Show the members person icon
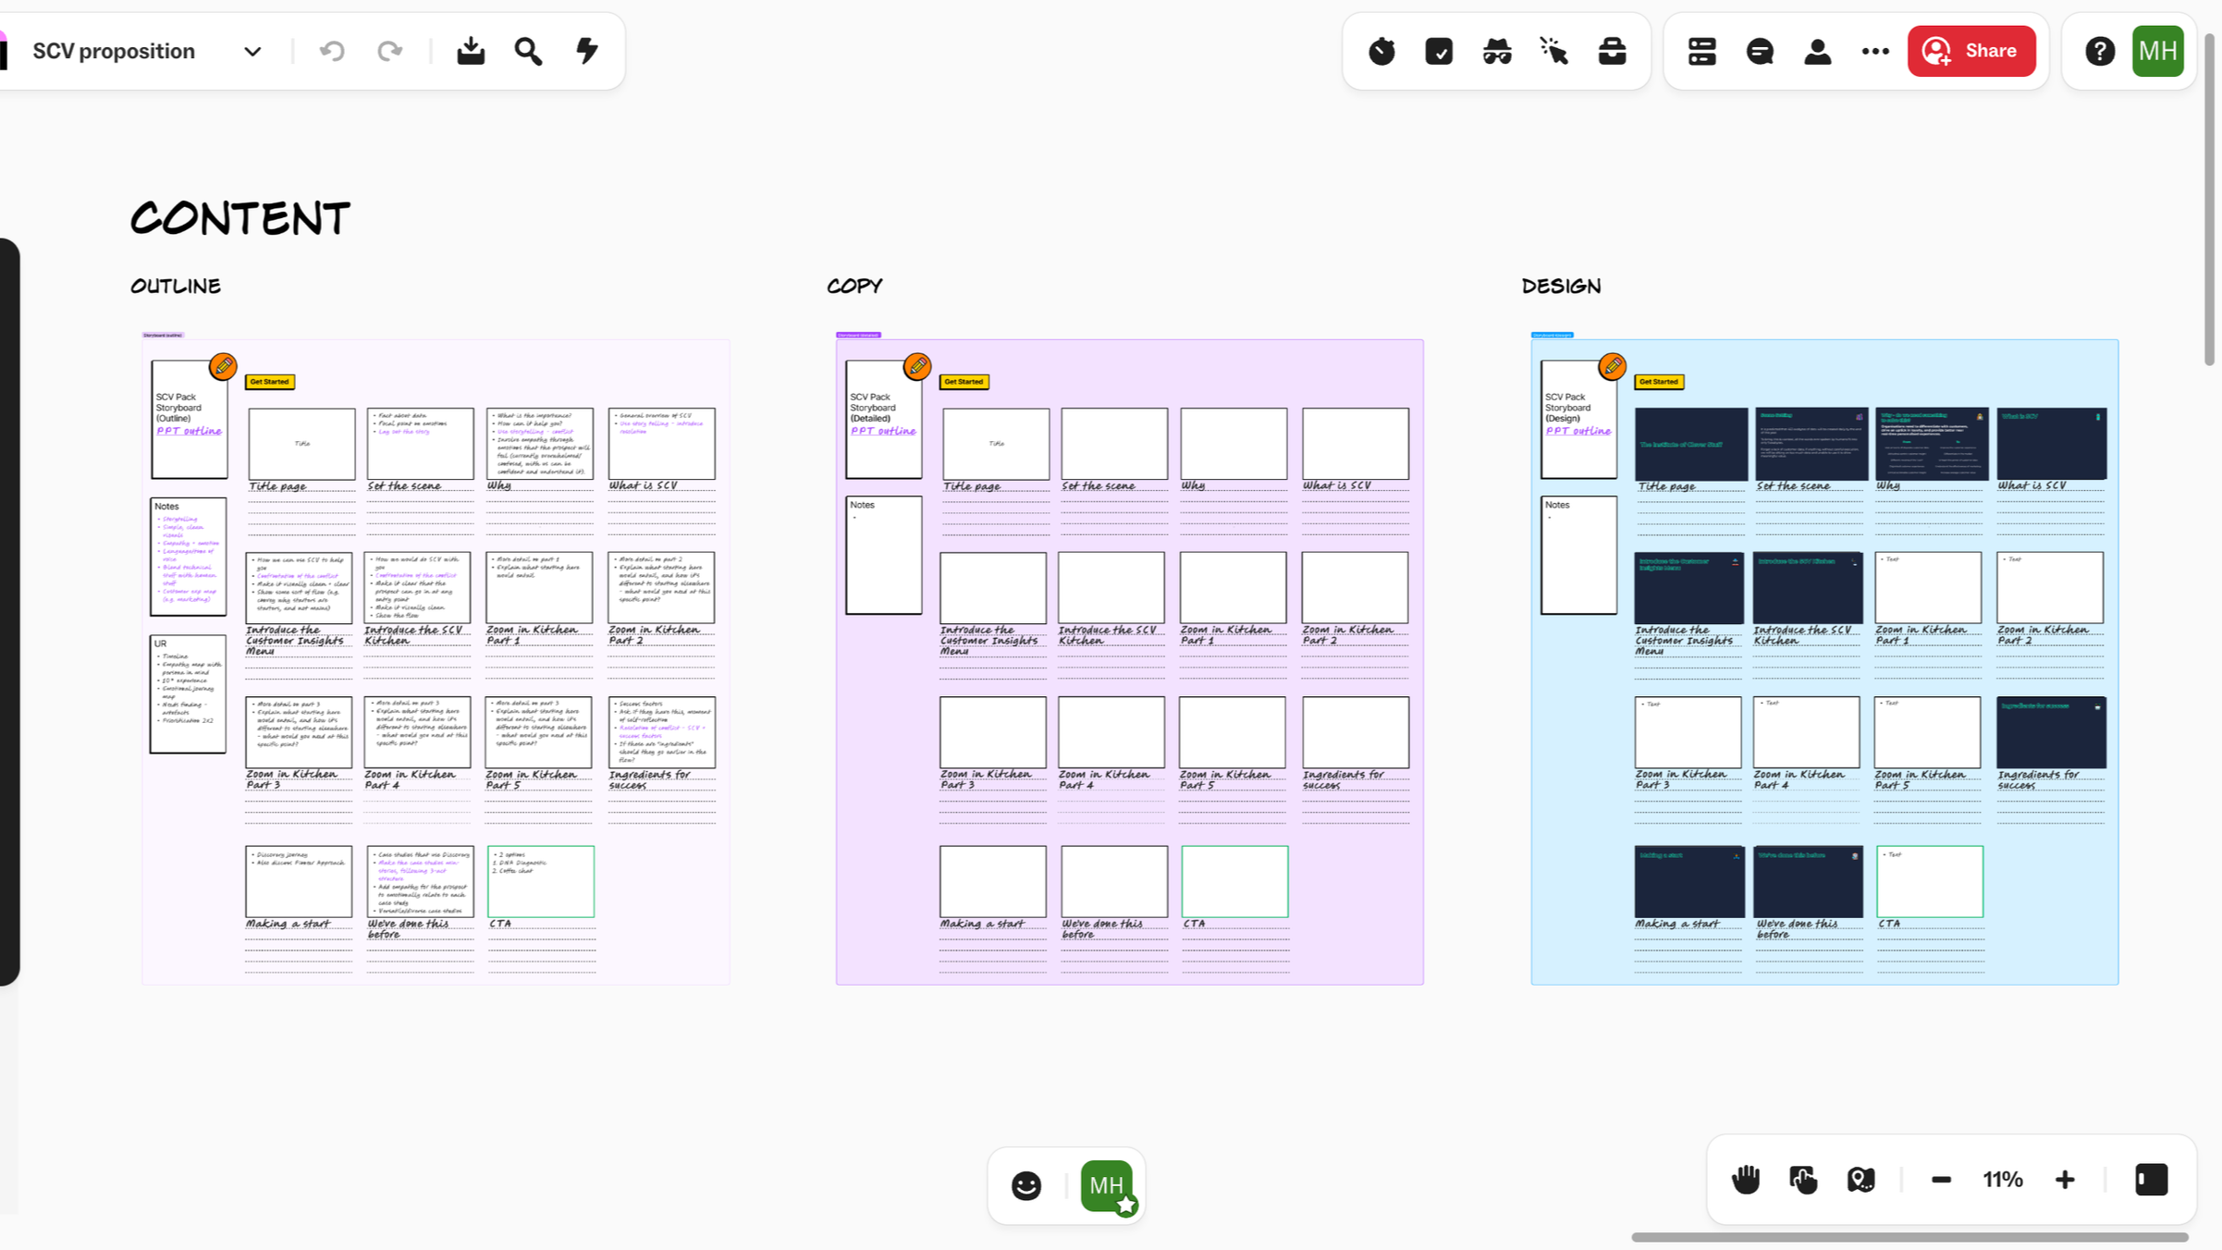Screen dimensions: 2222x1250 click(1818, 51)
